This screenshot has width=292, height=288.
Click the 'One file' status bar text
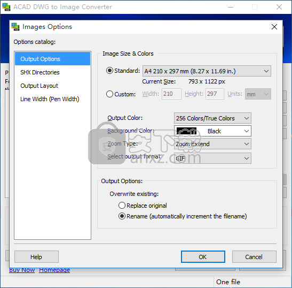pos(228,282)
